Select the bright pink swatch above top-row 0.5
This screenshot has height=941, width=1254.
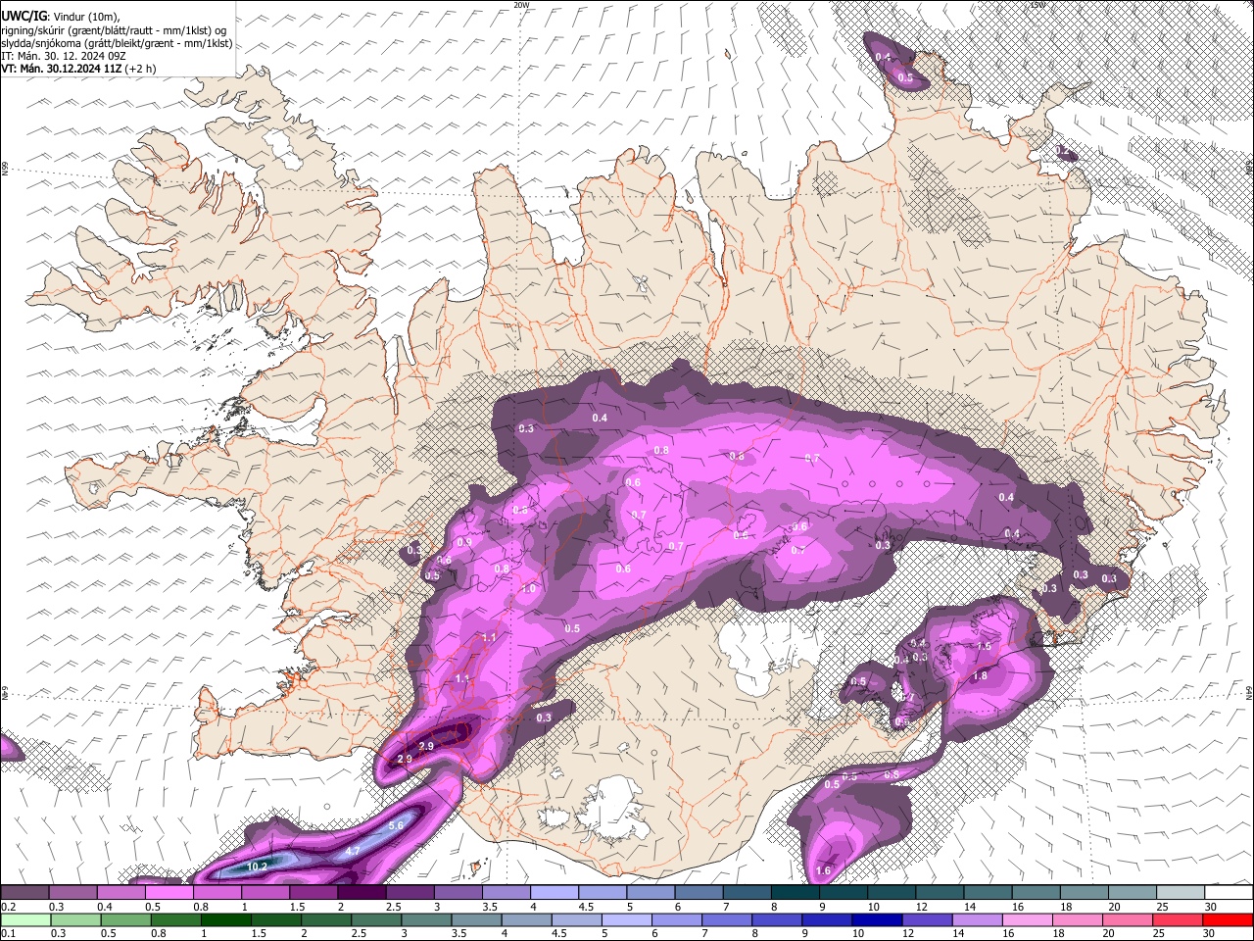pos(169,893)
